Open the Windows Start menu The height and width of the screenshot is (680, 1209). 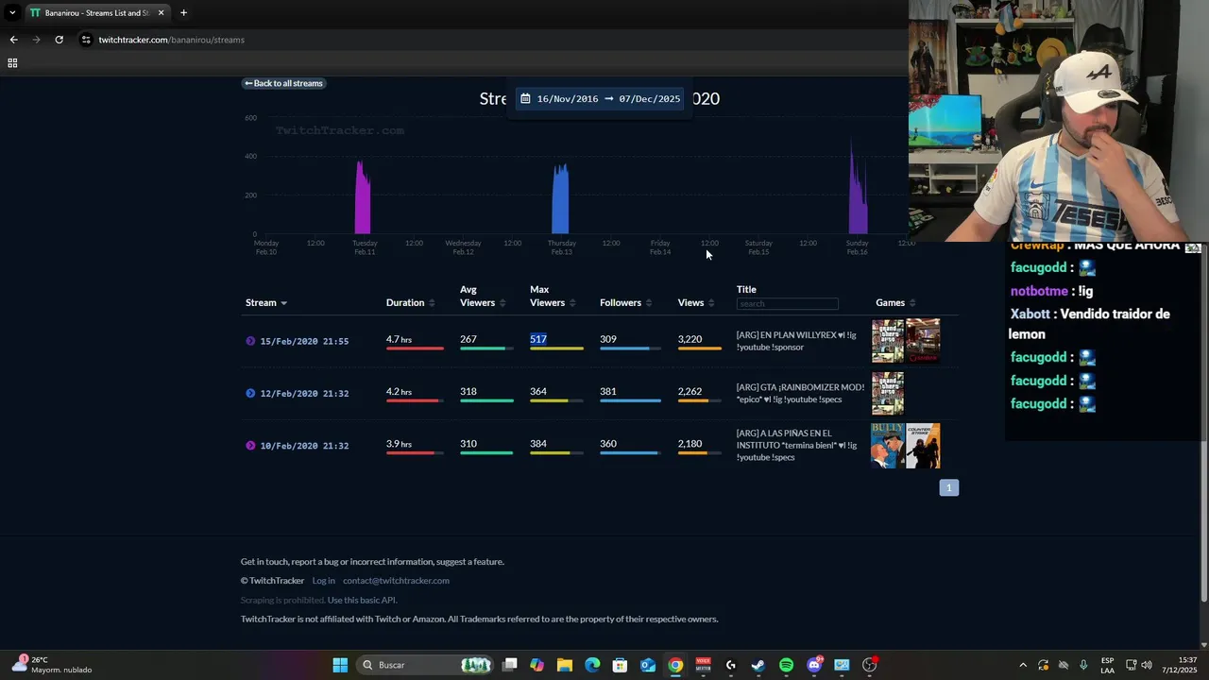pyautogui.click(x=340, y=665)
